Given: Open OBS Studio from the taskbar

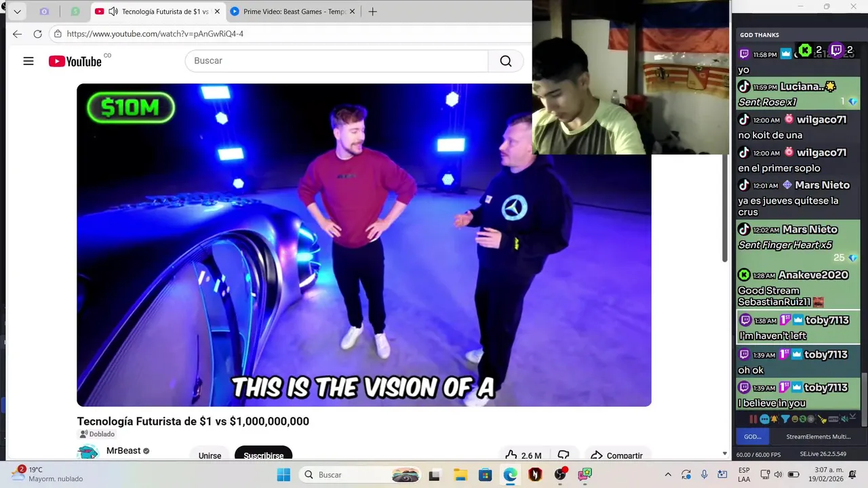Looking at the screenshot, I should [x=560, y=474].
